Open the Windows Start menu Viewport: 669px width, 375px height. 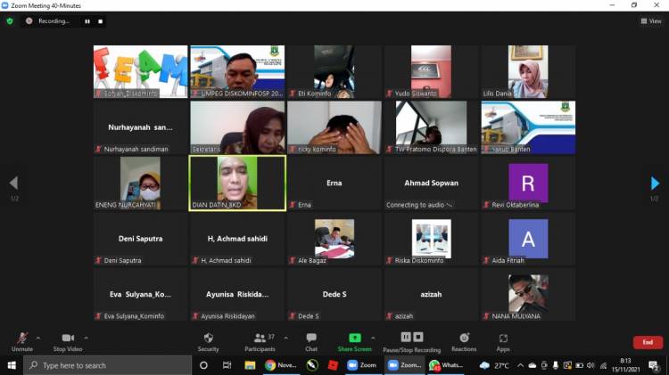coord(12,365)
